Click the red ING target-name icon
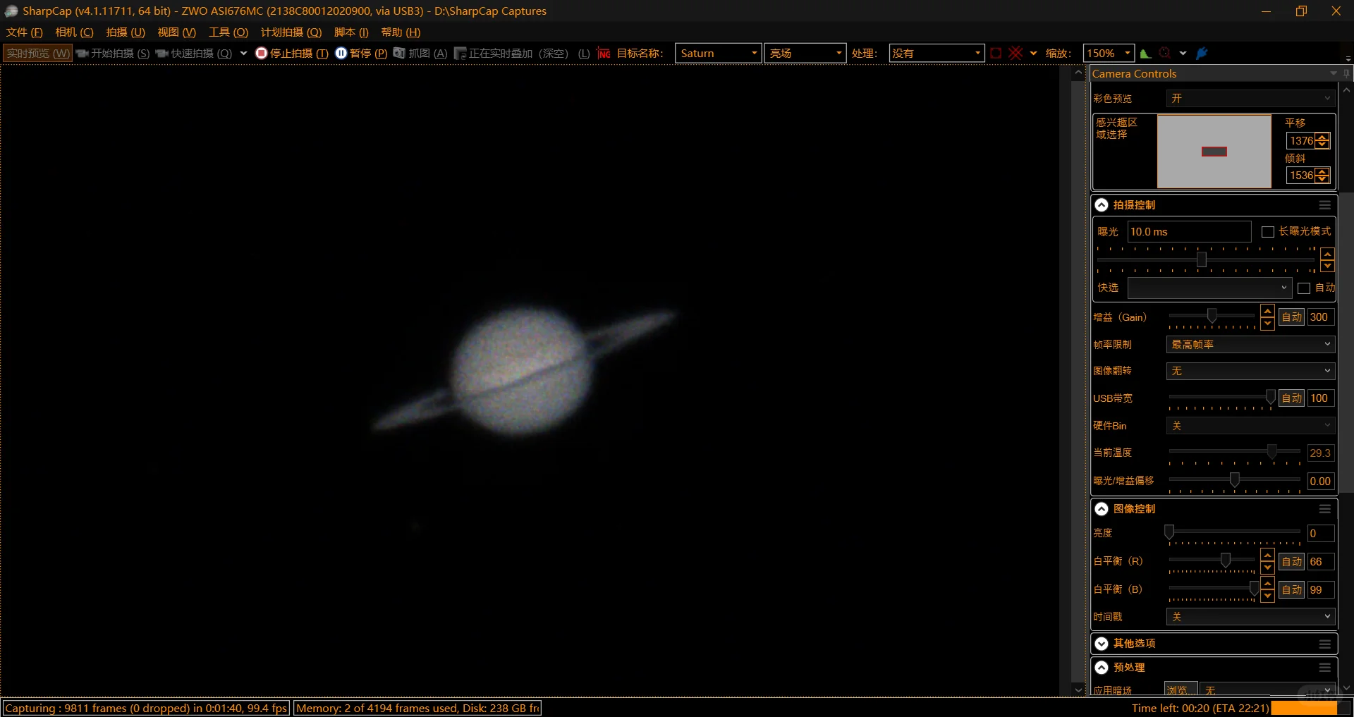Screen dimensions: 1354x717 tap(604, 53)
